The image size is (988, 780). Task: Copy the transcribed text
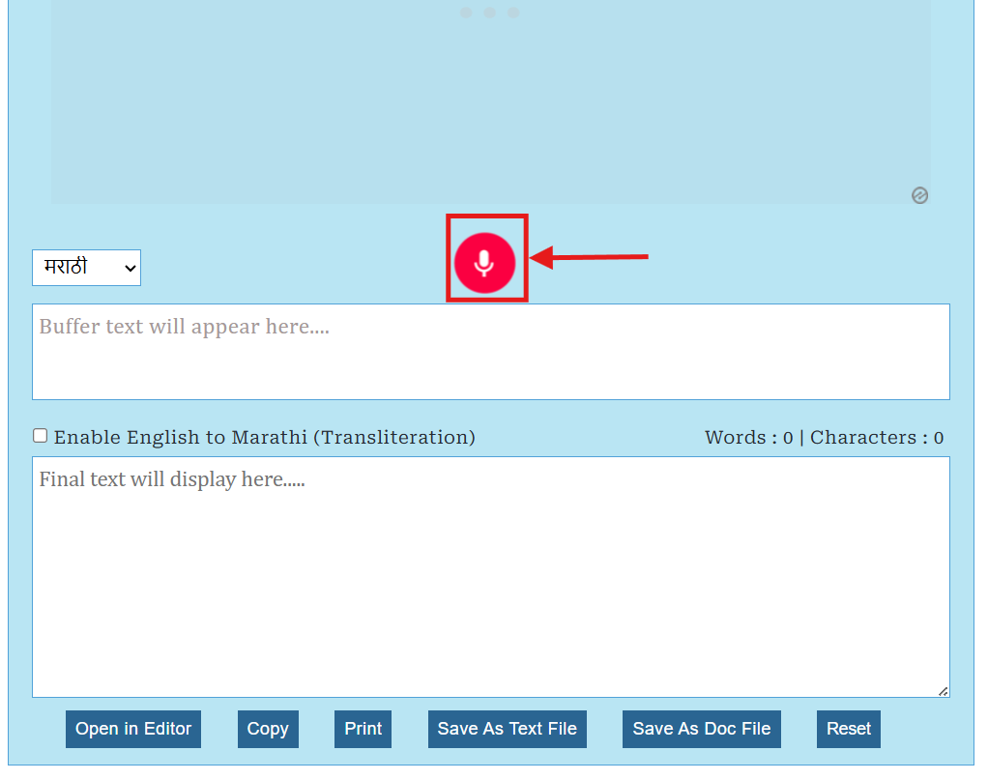(x=268, y=729)
